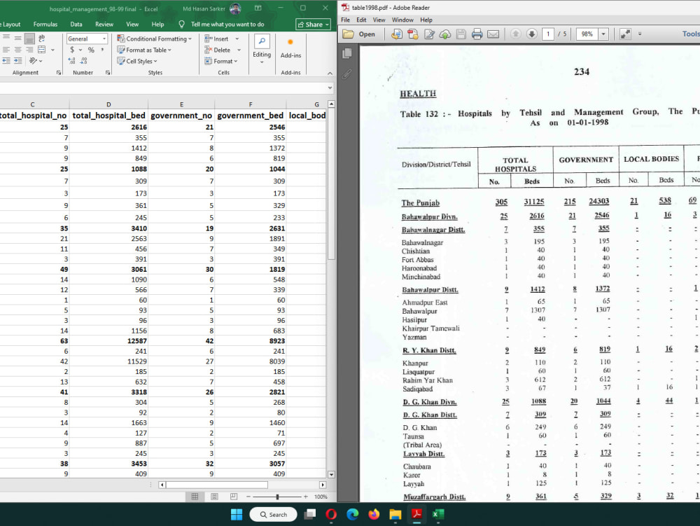
Task: Switch to Page Break Preview in status bar
Action: click(234, 497)
